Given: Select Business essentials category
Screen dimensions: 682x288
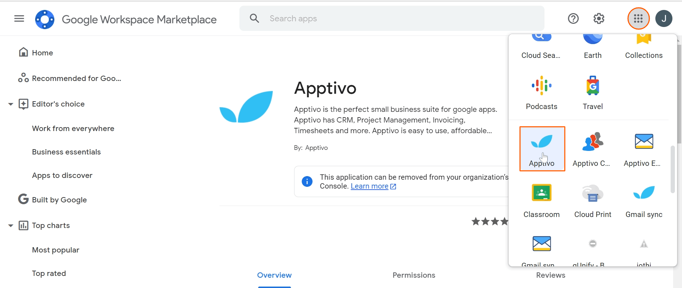Looking at the screenshot, I should click(66, 152).
